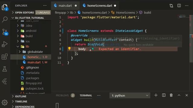The image size is (193, 108).
Task: Open the Search view in activity bar
Action: (x=5, y=19)
